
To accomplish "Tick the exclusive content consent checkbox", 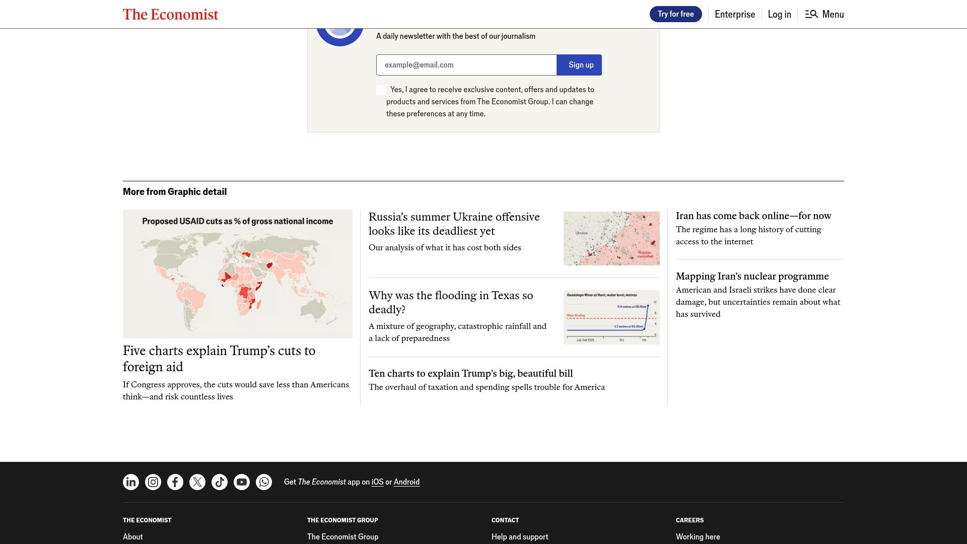I will pos(381,90).
